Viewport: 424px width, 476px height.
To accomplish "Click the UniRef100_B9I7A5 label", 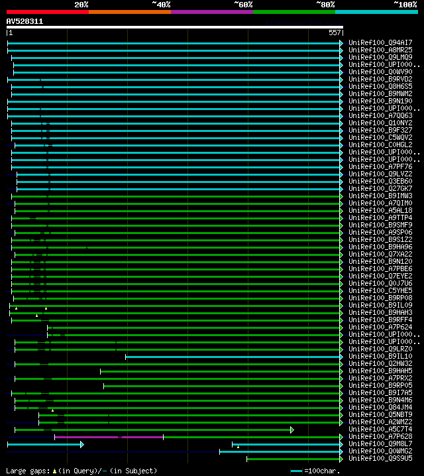I will [380, 392].
